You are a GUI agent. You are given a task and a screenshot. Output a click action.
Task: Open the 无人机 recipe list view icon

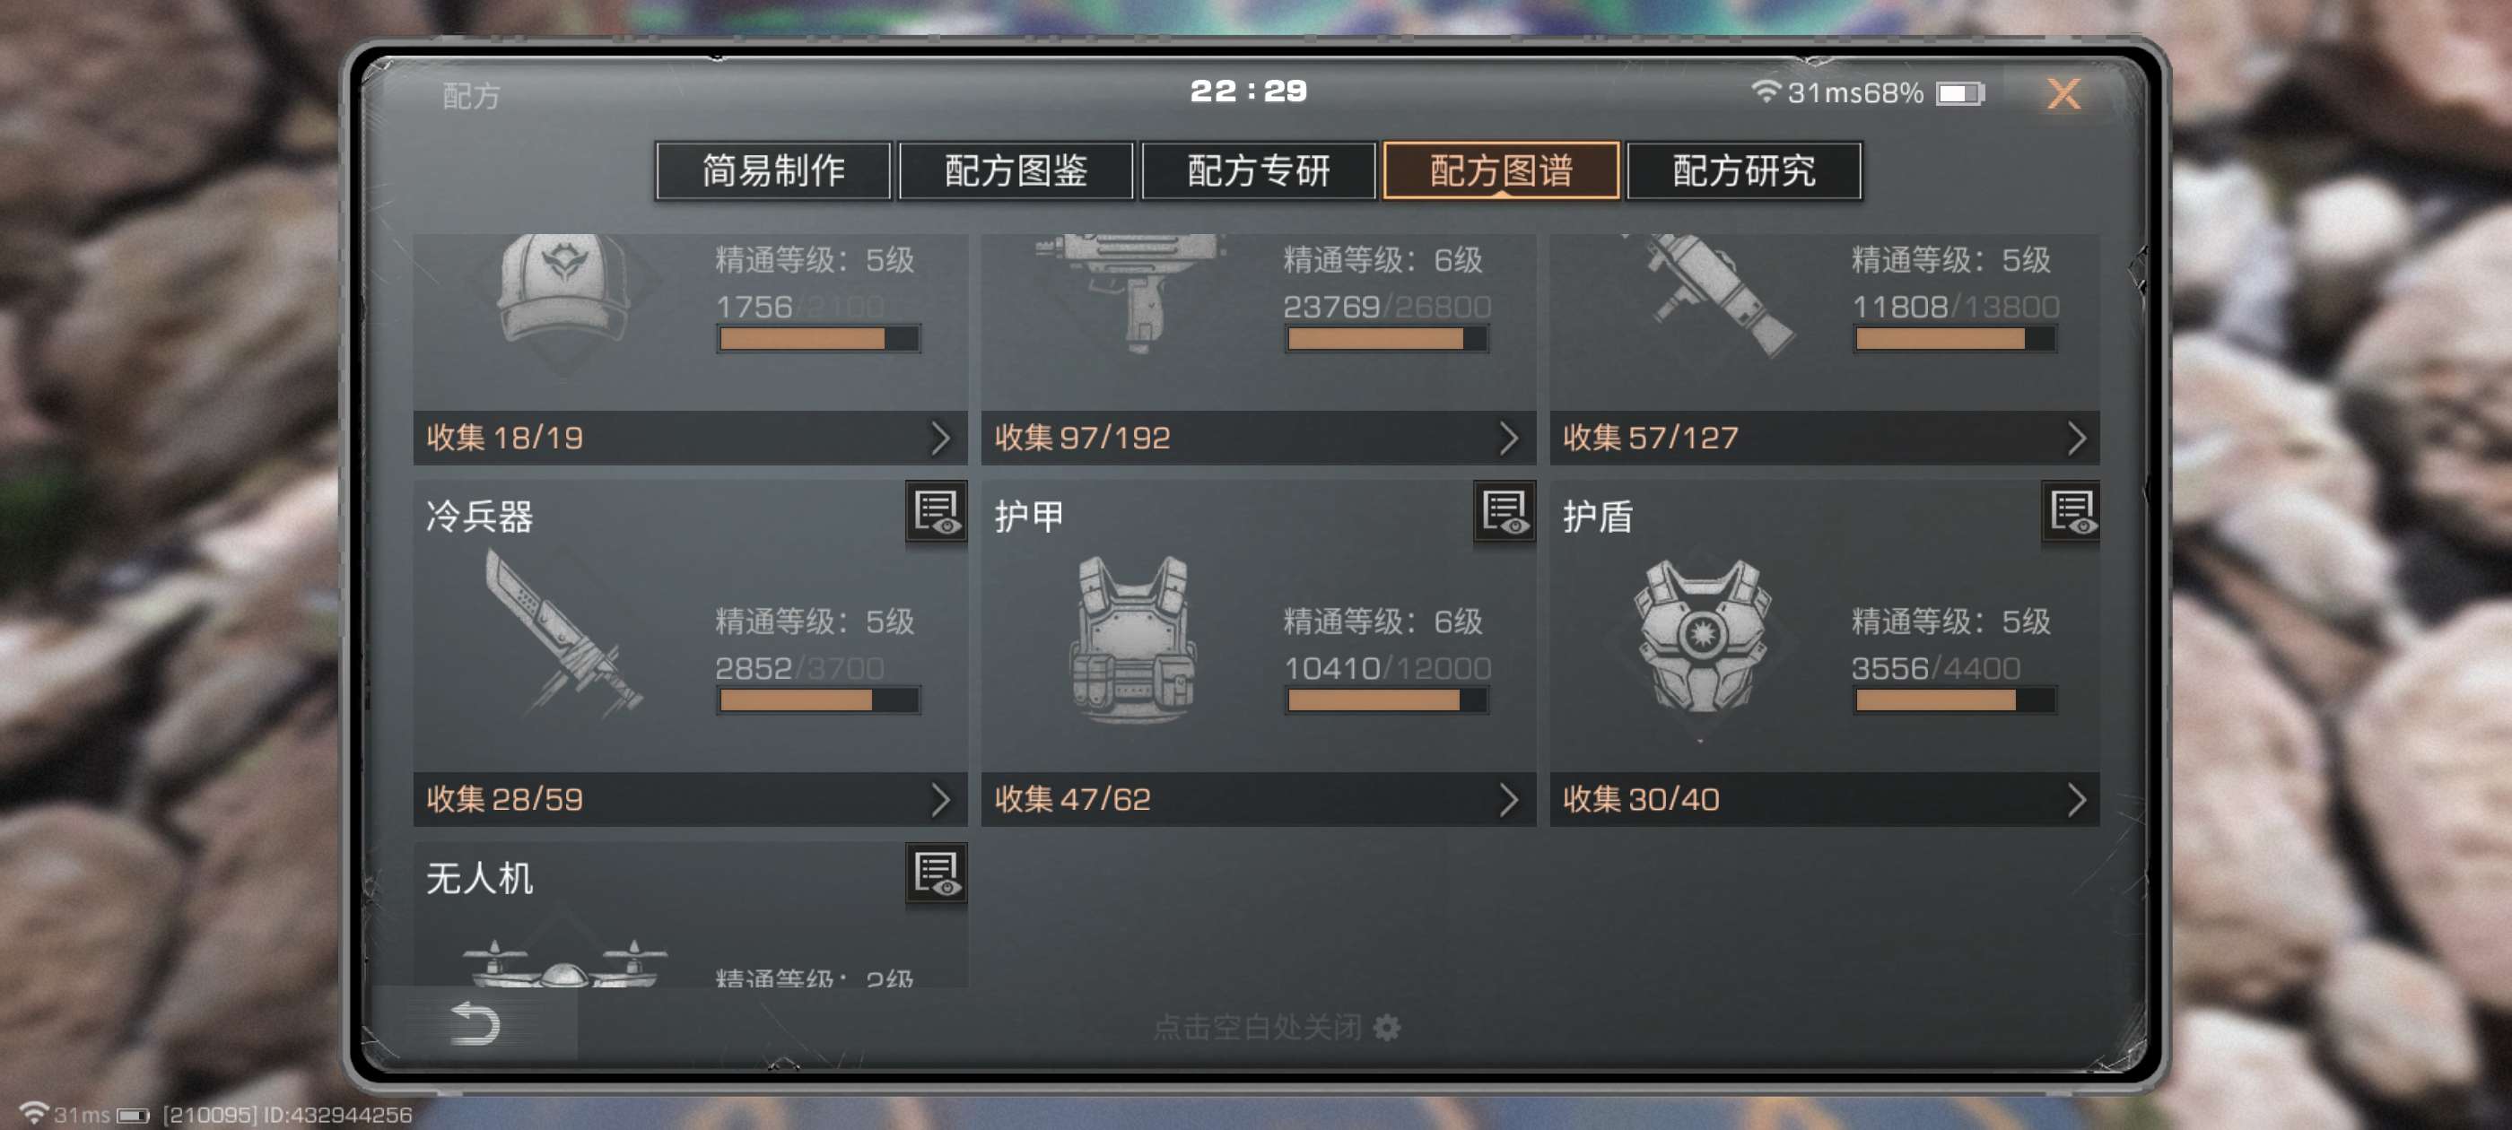pyautogui.click(x=936, y=873)
